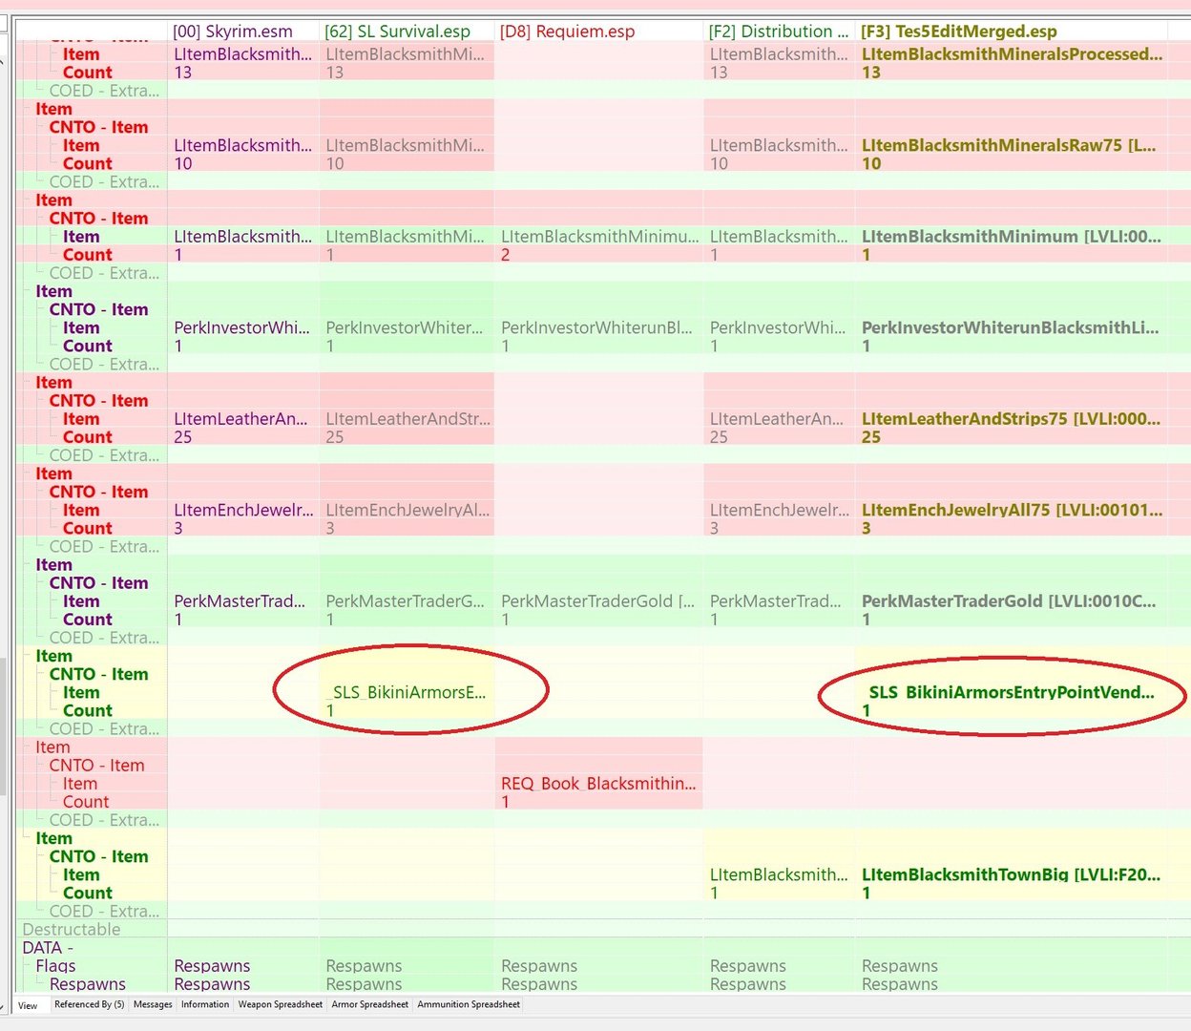The height and width of the screenshot is (1031, 1191).
Task: Select PerkInvestorWhiter cell in SL Survival column
Action: (407, 327)
